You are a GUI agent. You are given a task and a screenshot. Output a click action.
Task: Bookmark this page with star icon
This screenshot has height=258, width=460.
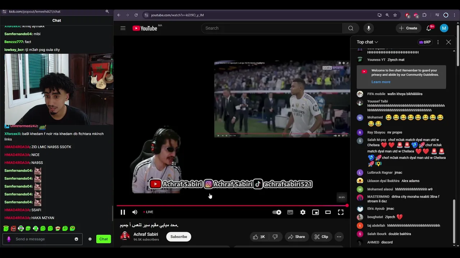[x=395, y=15]
